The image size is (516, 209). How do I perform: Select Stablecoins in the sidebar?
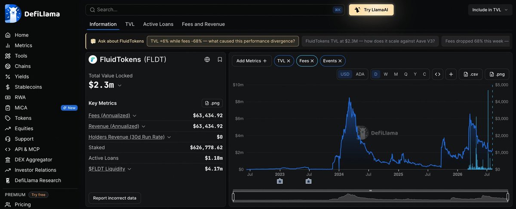(28, 87)
